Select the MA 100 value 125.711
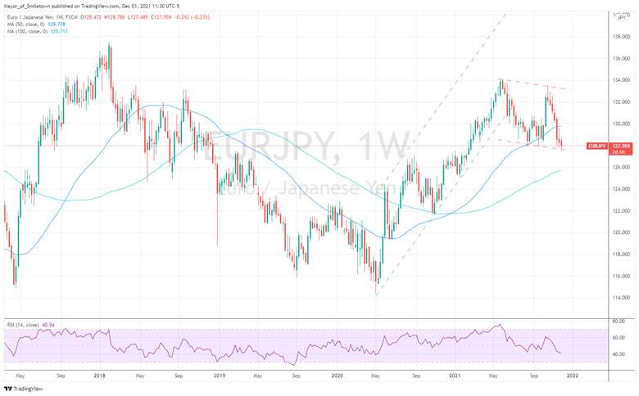 pyautogui.click(x=60, y=31)
